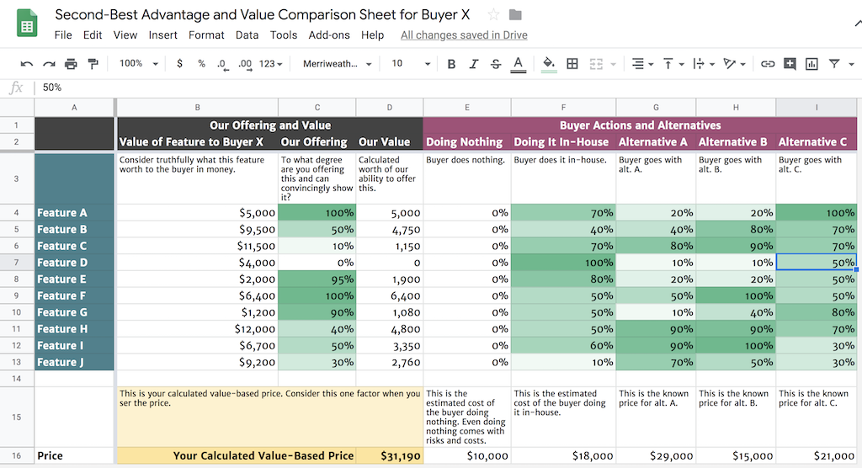The width and height of the screenshot is (862, 468).
Task: Open the Format menu
Action: 206,35
